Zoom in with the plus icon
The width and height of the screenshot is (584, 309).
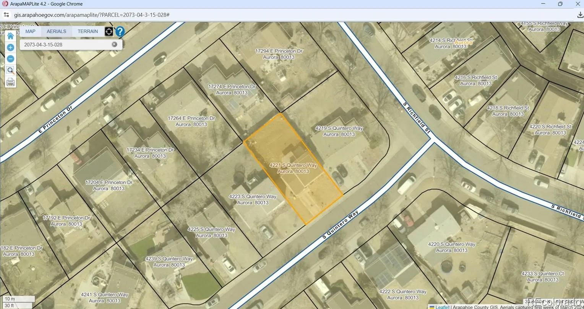coord(10,47)
